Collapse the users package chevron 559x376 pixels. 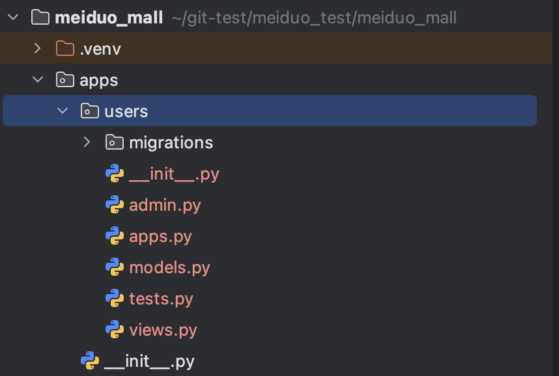[63, 111]
